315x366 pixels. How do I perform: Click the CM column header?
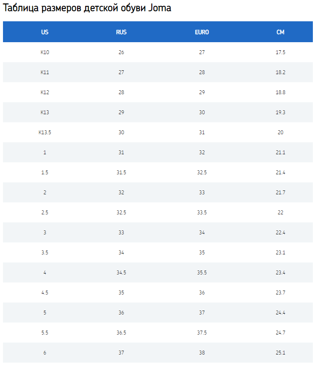(280, 32)
